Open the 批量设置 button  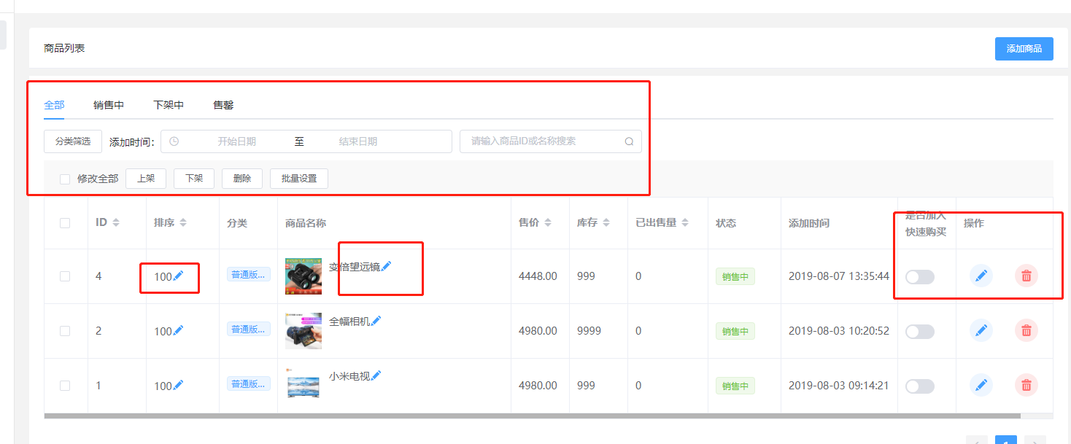299,179
